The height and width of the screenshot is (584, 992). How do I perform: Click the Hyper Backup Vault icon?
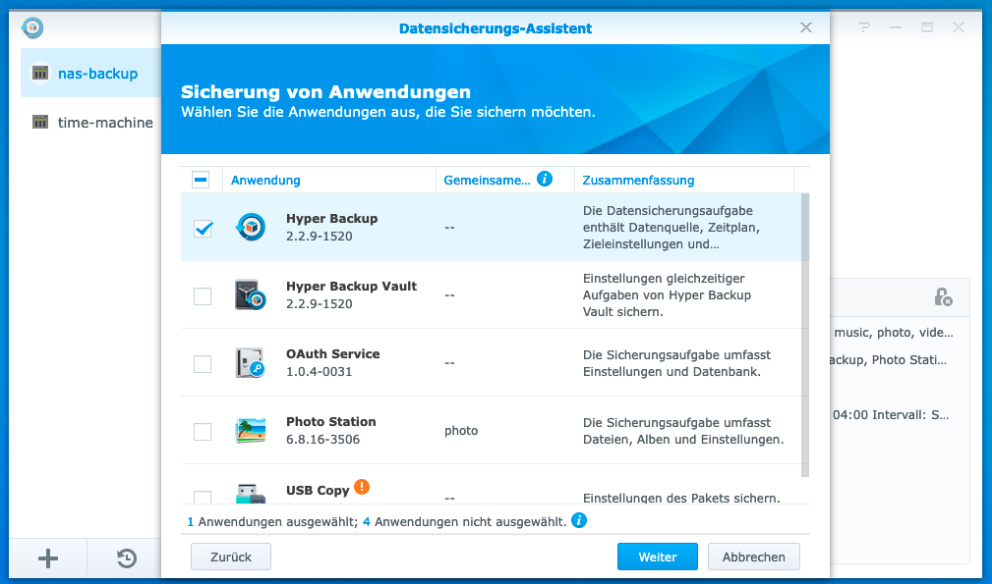250,295
